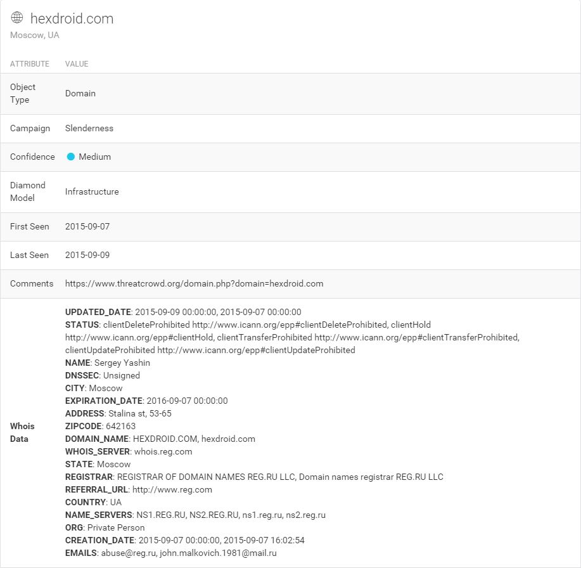Click the registrant name Sergey Yashin
This screenshot has height=568, width=581.
coord(122,363)
